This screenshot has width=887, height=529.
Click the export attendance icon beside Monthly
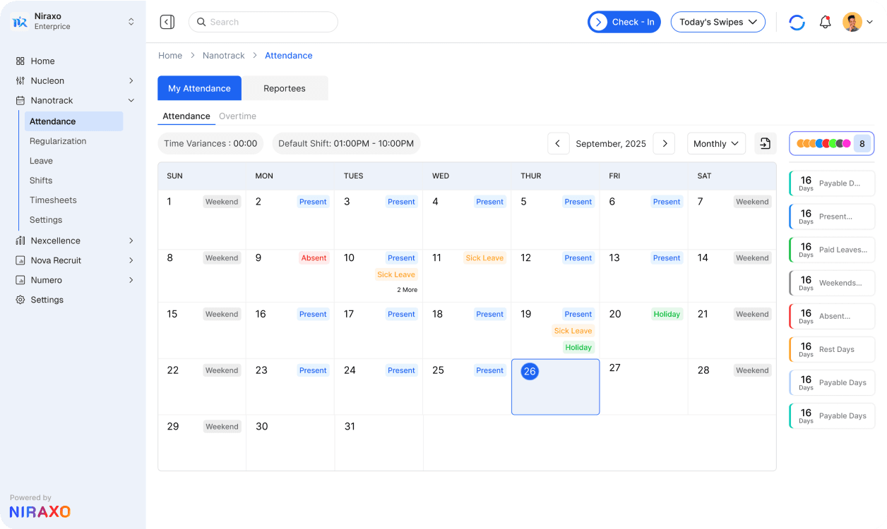point(765,143)
